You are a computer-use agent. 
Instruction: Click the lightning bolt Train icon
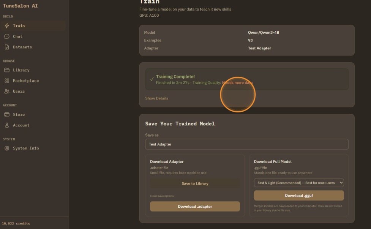[x=7, y=26]
